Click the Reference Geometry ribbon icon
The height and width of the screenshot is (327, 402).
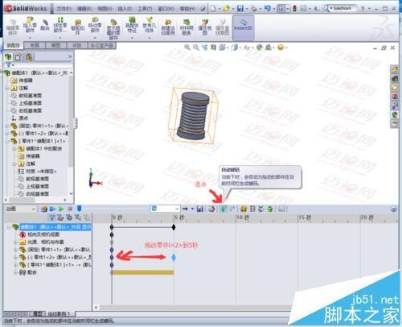point(149,25)
